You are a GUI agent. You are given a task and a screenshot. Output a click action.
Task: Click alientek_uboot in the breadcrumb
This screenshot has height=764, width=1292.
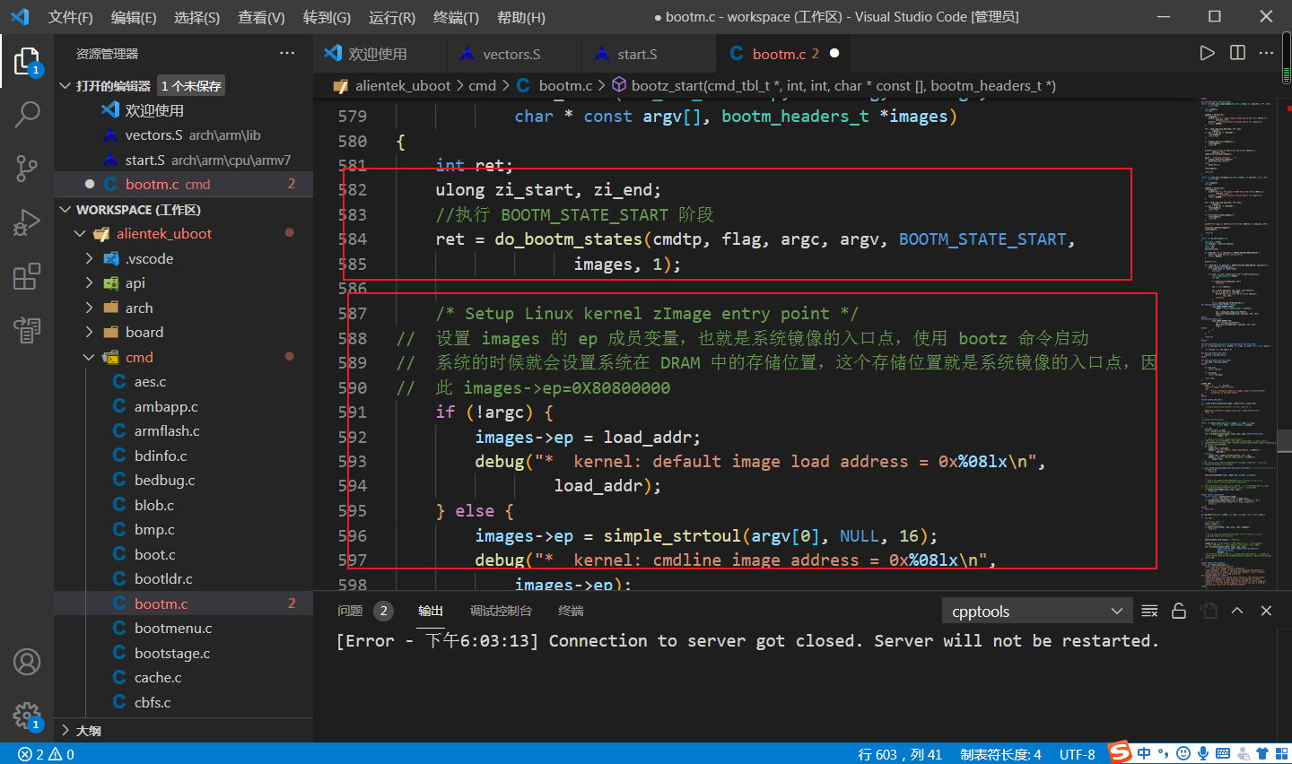[x=403, y=85]
